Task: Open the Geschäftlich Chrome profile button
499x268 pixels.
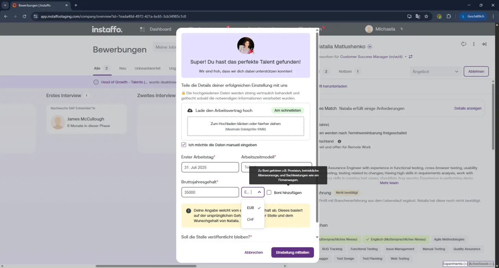Action: point(473,16)
